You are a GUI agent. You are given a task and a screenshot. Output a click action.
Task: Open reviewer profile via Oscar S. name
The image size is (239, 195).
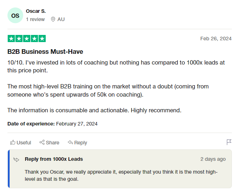click(36, 11)
